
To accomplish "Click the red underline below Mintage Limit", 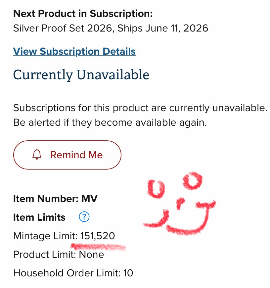I will [x=99, y=247].
